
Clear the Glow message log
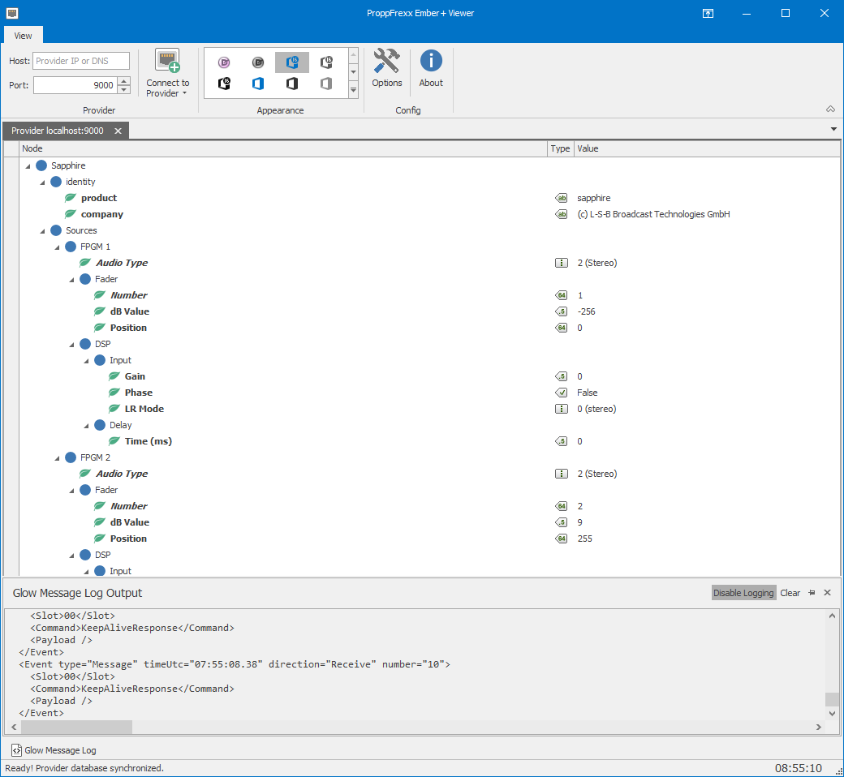point(790,593)
